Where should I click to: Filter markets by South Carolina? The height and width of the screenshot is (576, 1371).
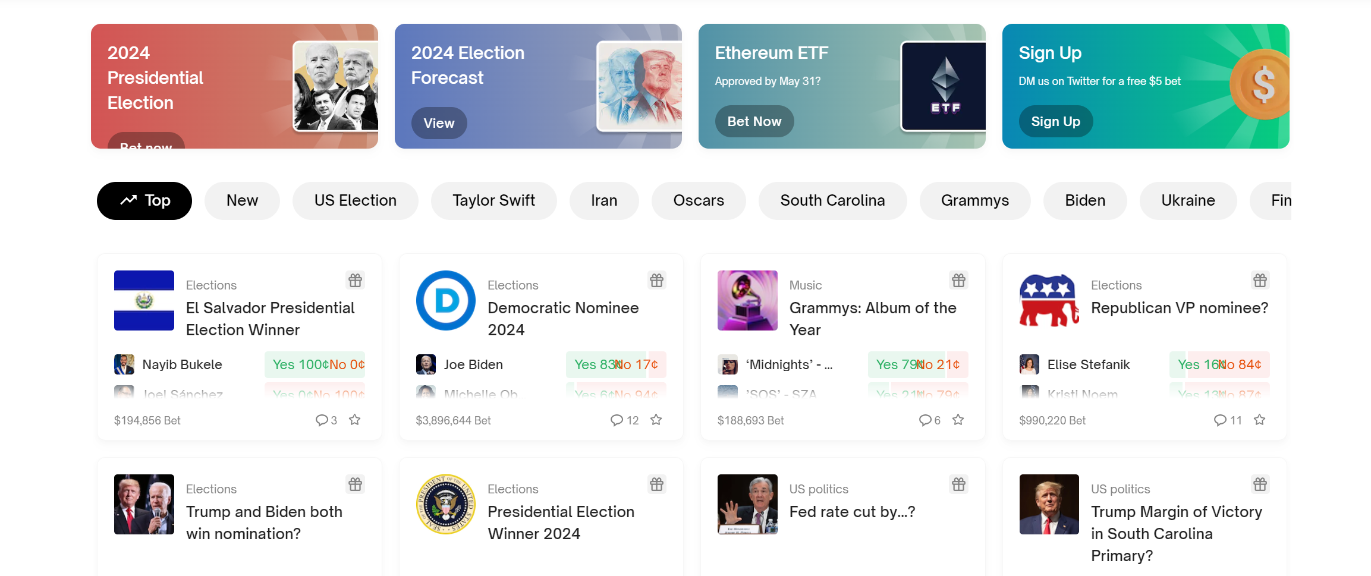tap(832, 201)
